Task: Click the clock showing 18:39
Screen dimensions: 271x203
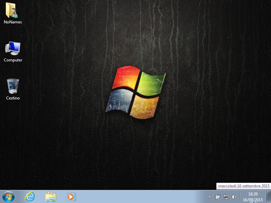Action: [x=253, y=194]
